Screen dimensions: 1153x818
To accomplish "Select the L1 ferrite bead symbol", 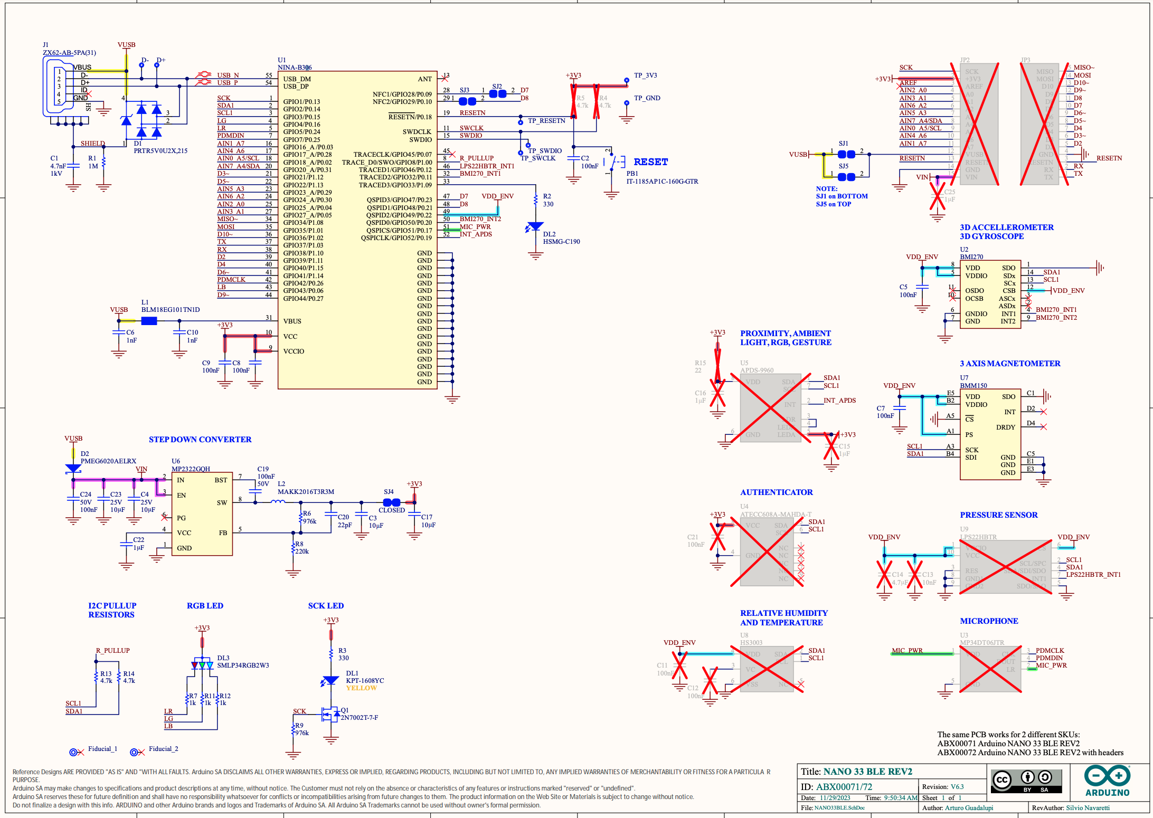I will [149, 321].
